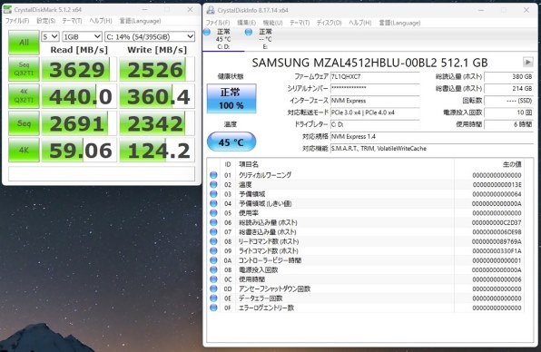Click the serial number field
This screenshot has width=541, height=352.
tap(375, 89)
